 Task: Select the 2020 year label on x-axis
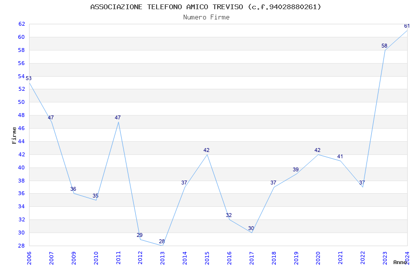pyautogui.click(x=318, y=258)
